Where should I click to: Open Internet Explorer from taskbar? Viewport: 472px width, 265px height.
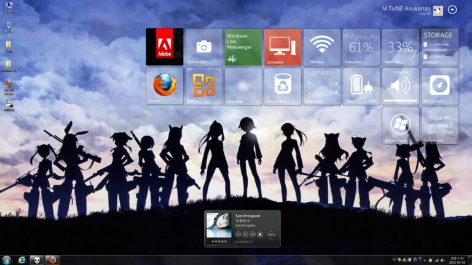pos(22,260)
